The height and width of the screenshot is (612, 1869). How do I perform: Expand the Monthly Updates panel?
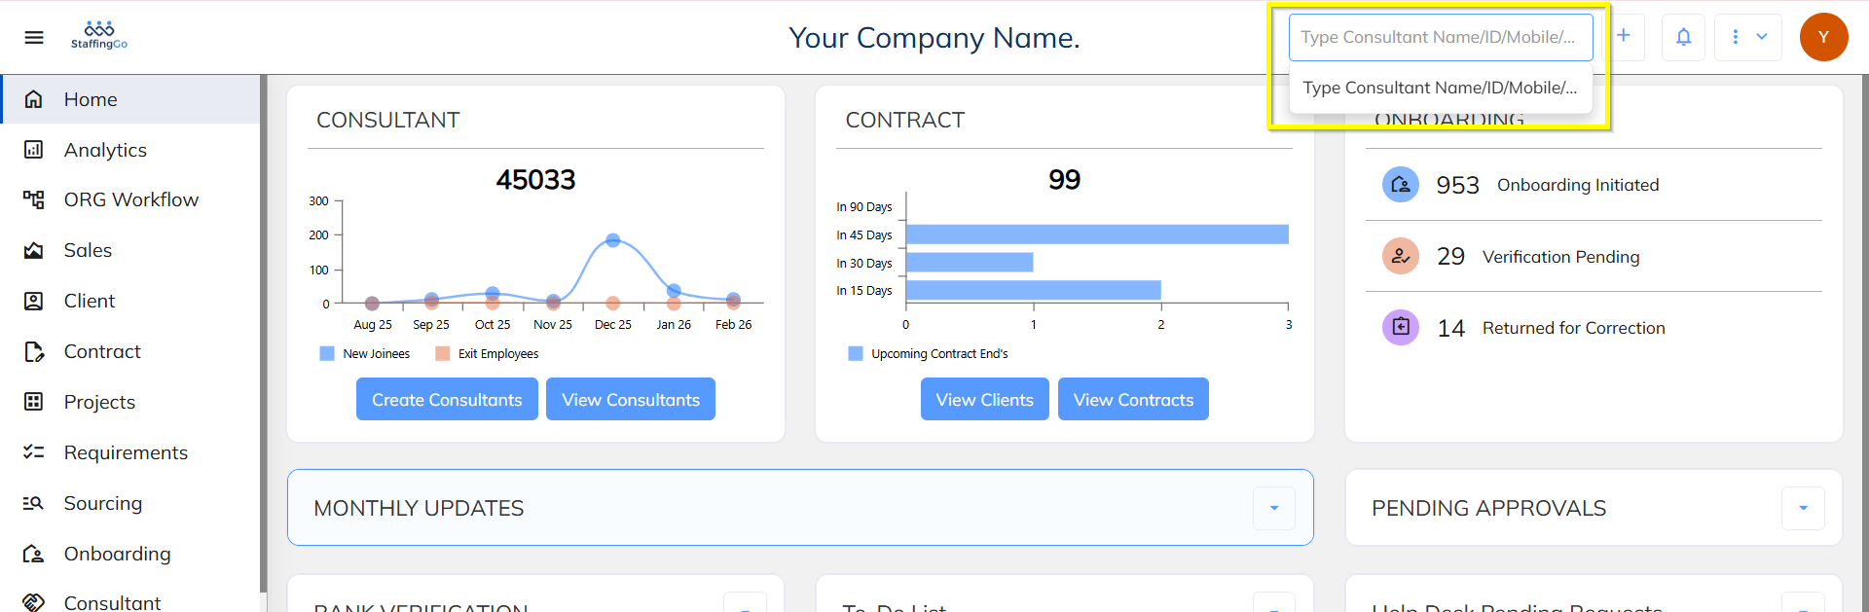pyautogui.click(x=1273, y=508)
